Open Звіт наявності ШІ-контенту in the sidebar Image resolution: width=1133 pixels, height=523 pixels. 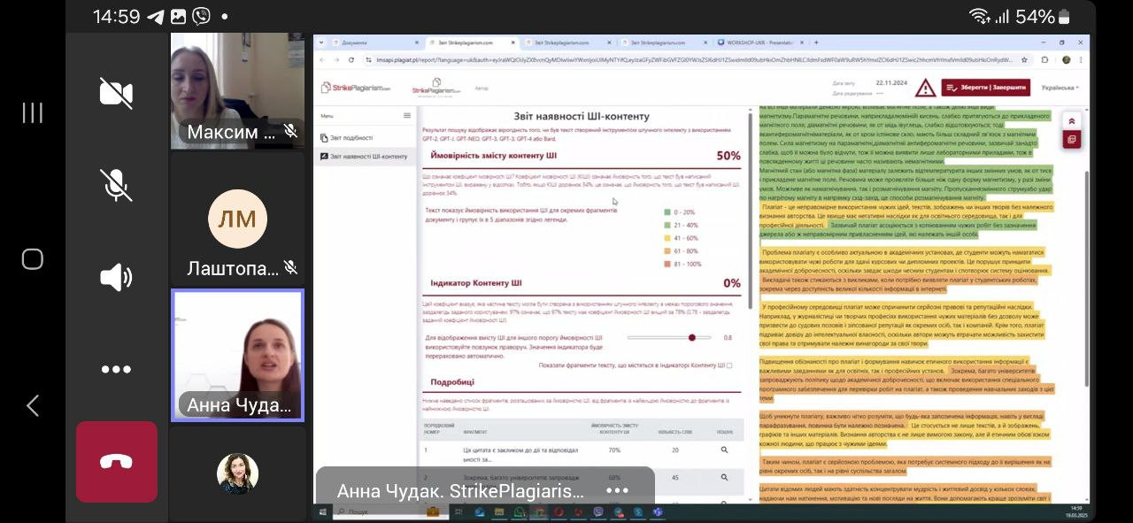tap(365, 157)
